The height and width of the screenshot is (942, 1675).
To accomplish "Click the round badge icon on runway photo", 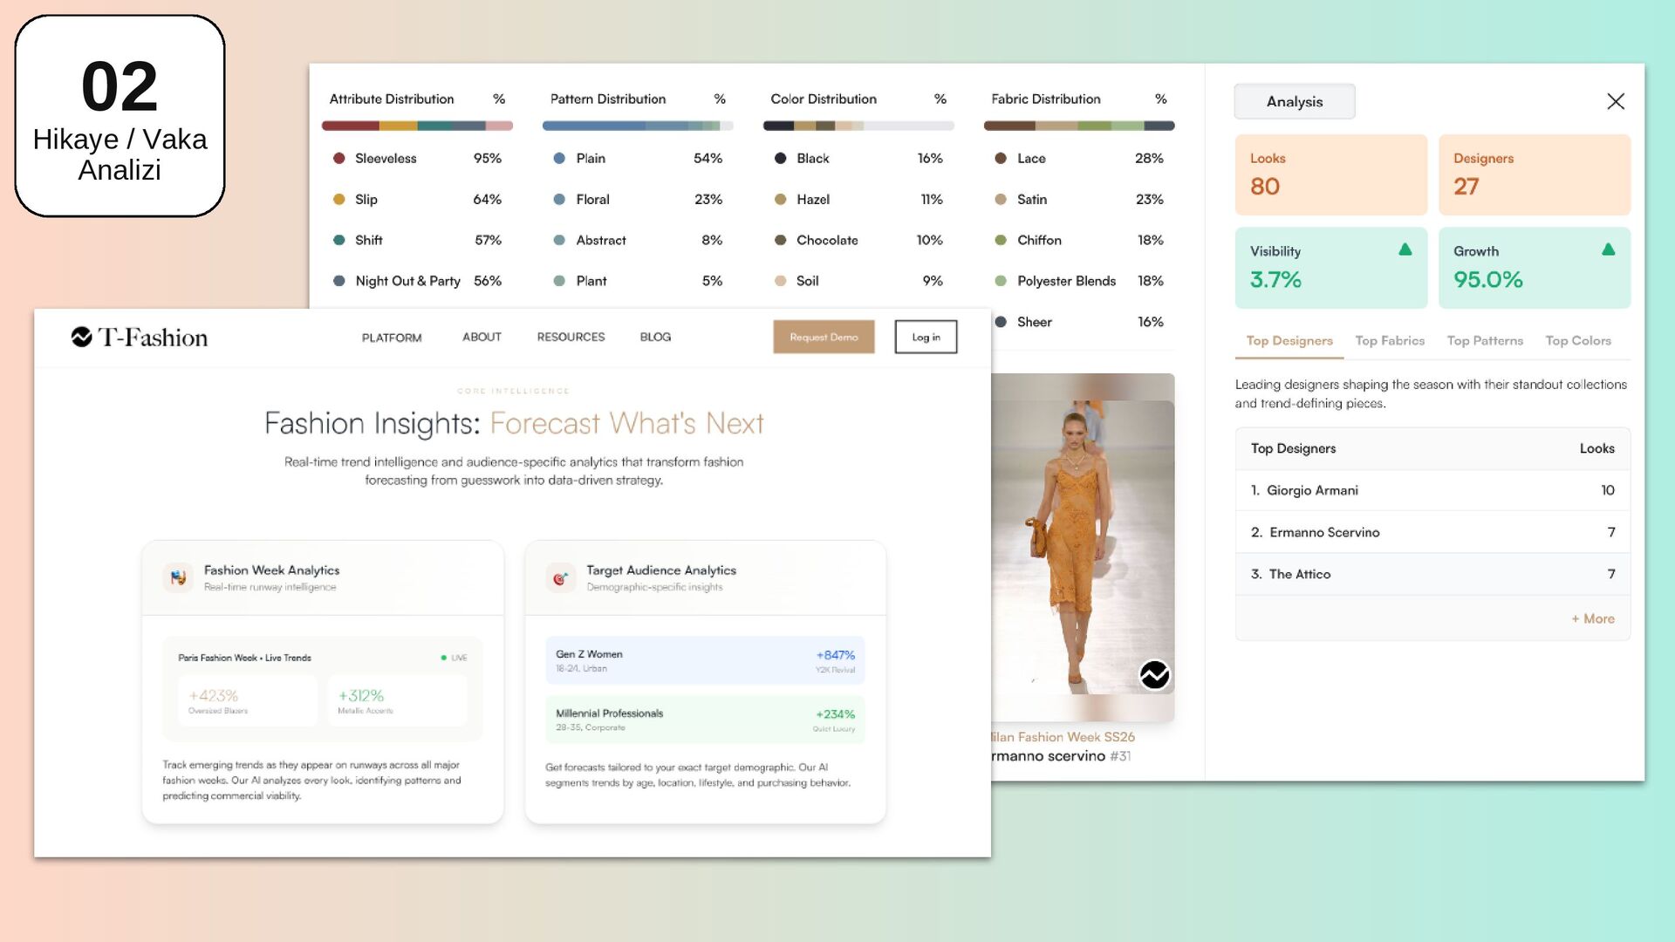I will pyautogui.click(x=1154, y=674).
